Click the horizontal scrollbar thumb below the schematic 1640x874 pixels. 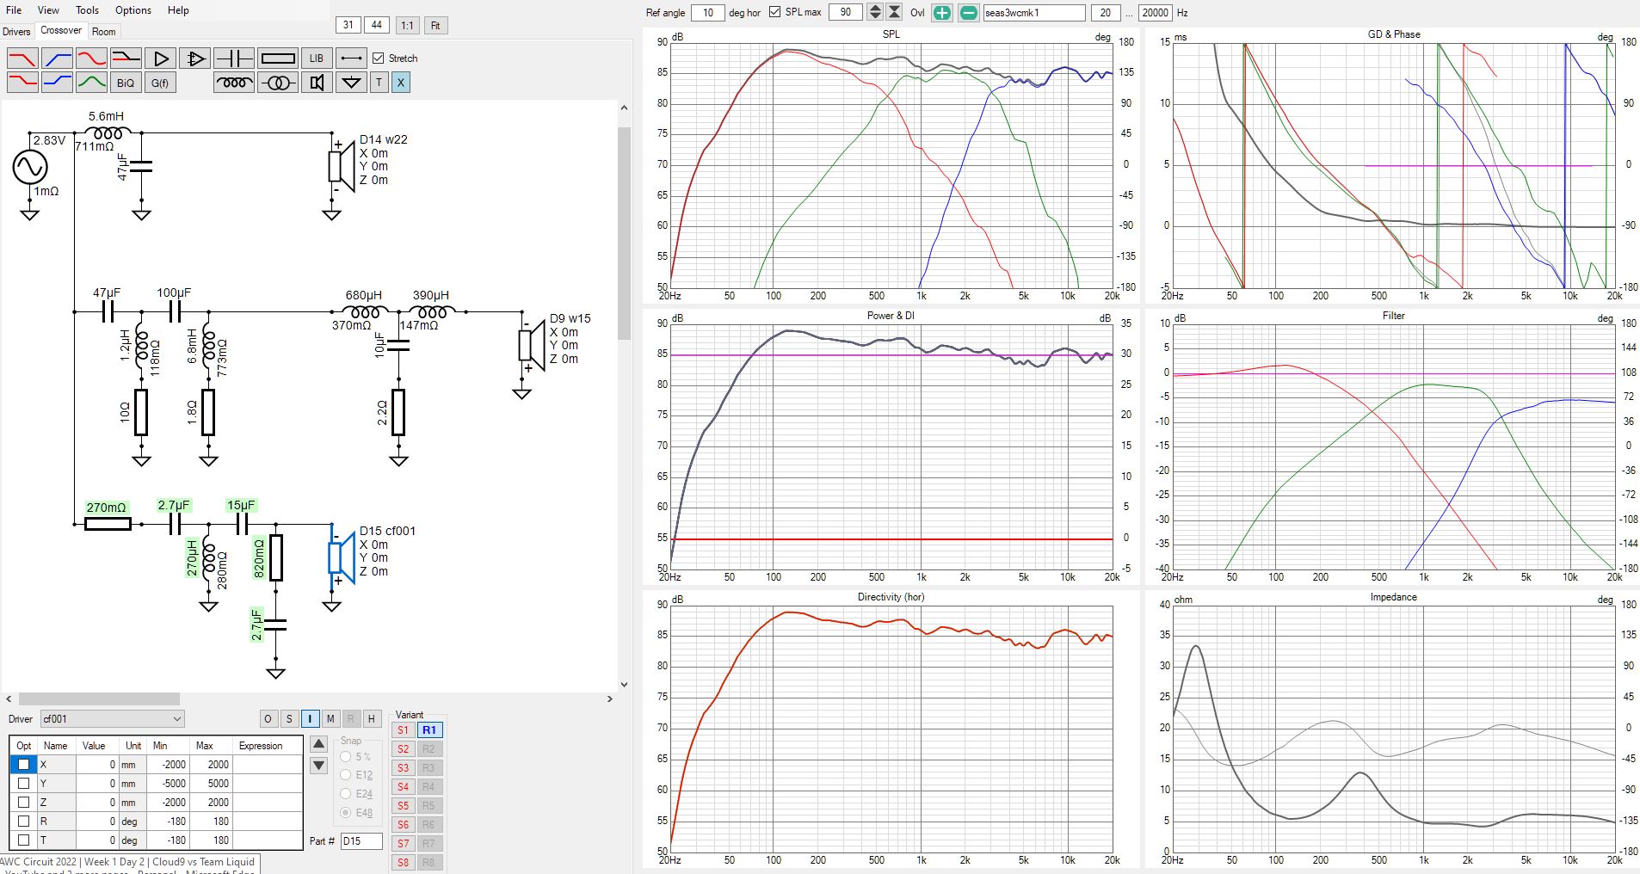(99, 699)
